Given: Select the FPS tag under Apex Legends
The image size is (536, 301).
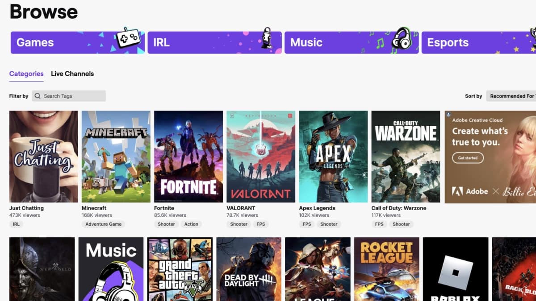Looking at the screenshot, I should coord(306,224).
